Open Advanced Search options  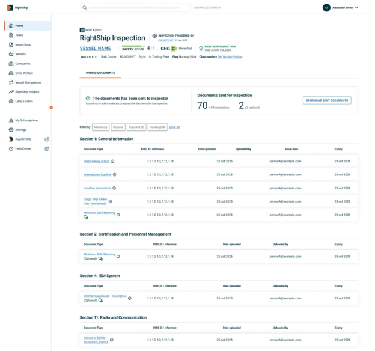(207, 8)
